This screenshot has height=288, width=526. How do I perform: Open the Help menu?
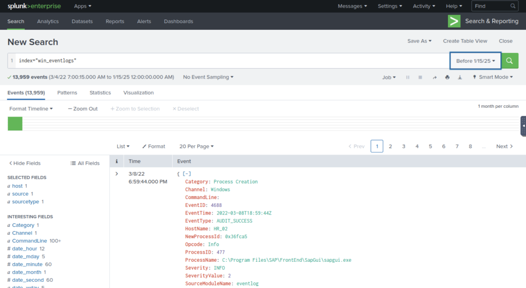tap(454, 6)
